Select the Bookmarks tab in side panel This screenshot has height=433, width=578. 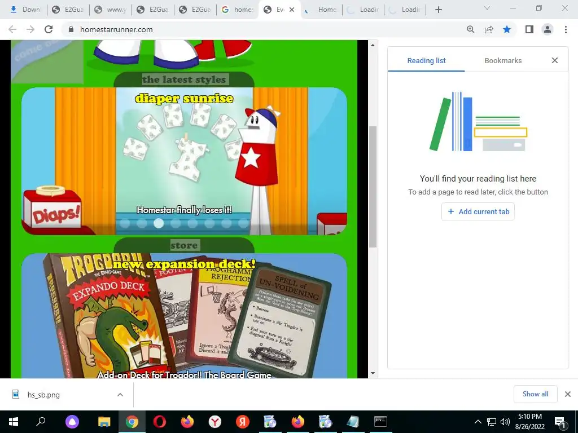click(x=503, y=61)
